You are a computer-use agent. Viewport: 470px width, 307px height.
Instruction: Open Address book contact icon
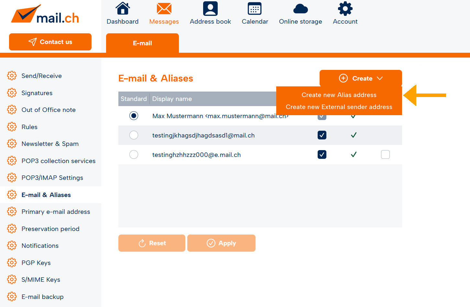[210, 9]
